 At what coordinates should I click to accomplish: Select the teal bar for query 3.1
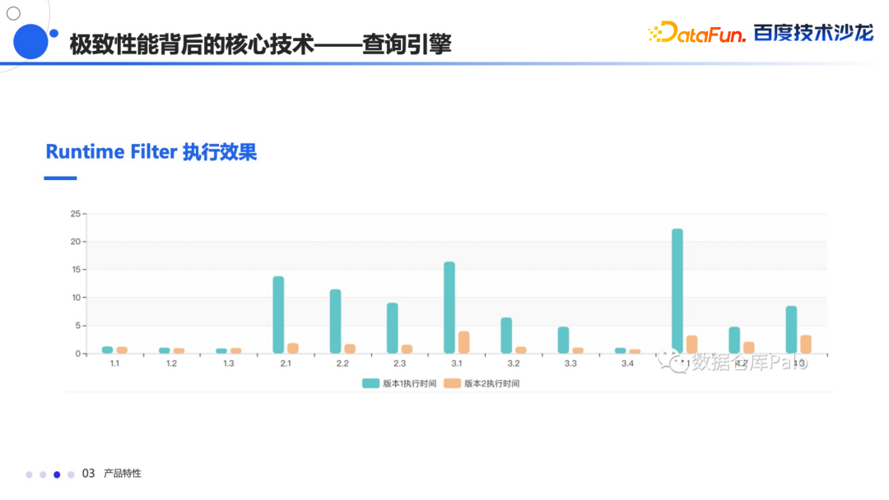(449, 308)
